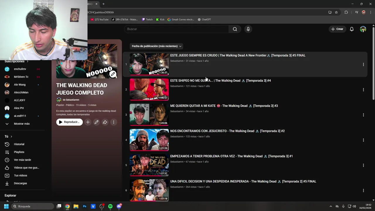Screen dimensions: 375x211
Task: Open Gmail bookmark in bookmarks bar
Action: point(181,20)
